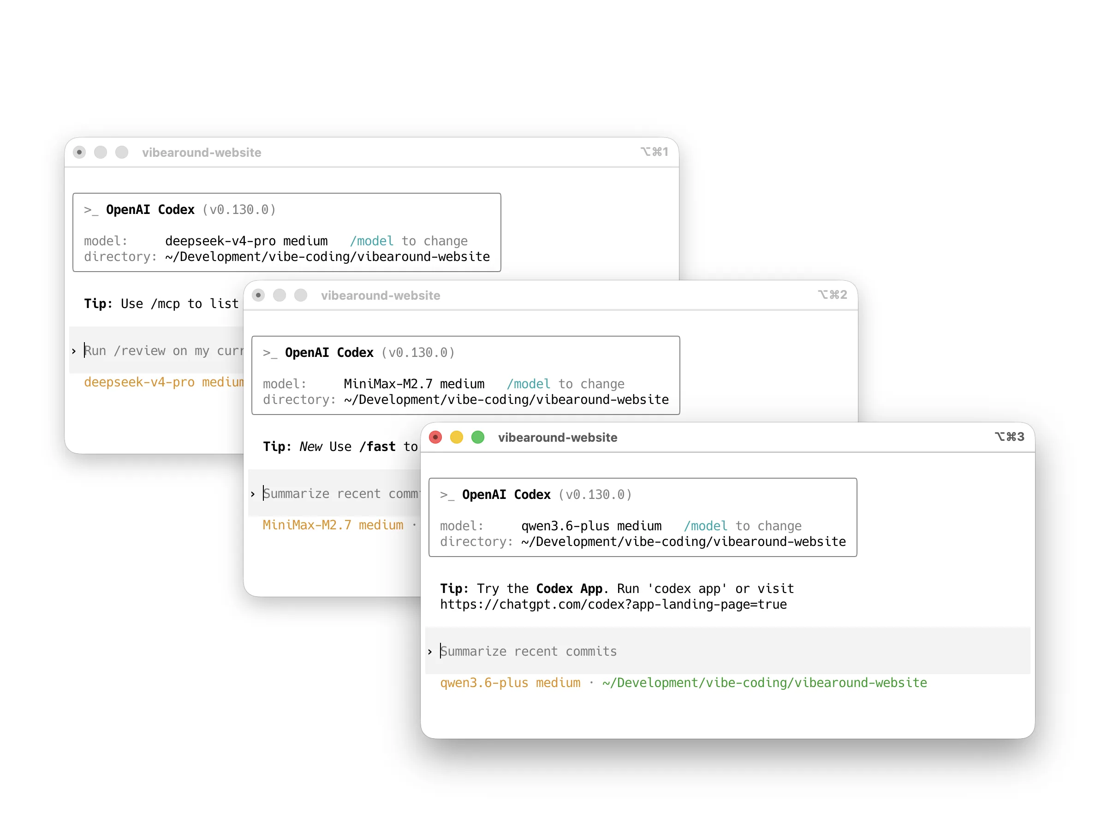Click /model command in the deepseek-v4-pro header box
Screen dimensions: 1107x830
click(x=372, y=241)
